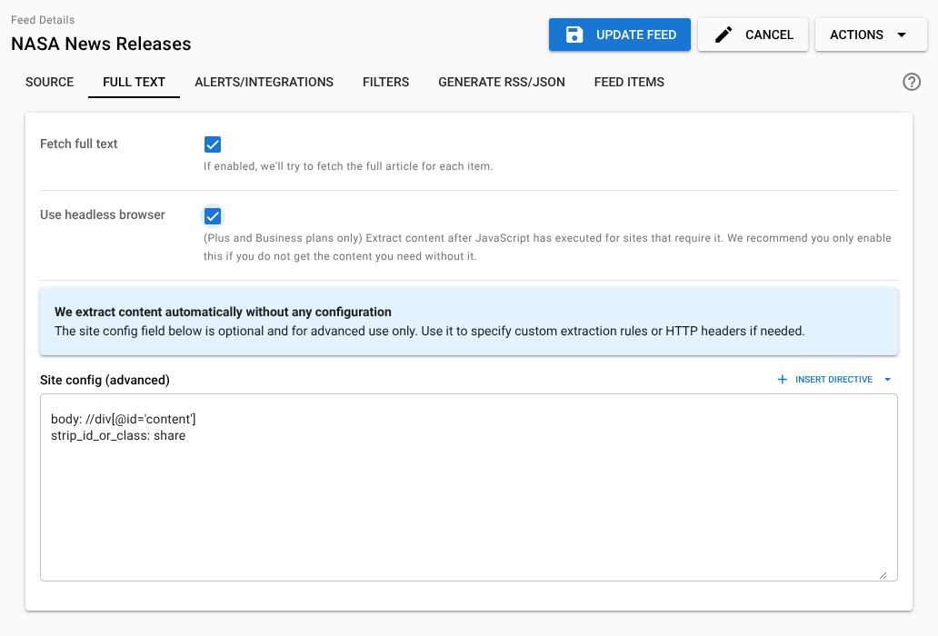Uncheck the Fetch full text checkbox

click(x=213, y=144)
